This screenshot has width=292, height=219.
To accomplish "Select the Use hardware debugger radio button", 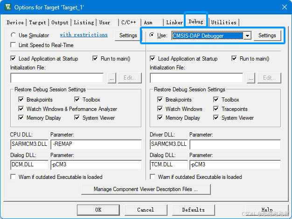I will [x=152, y=35].
